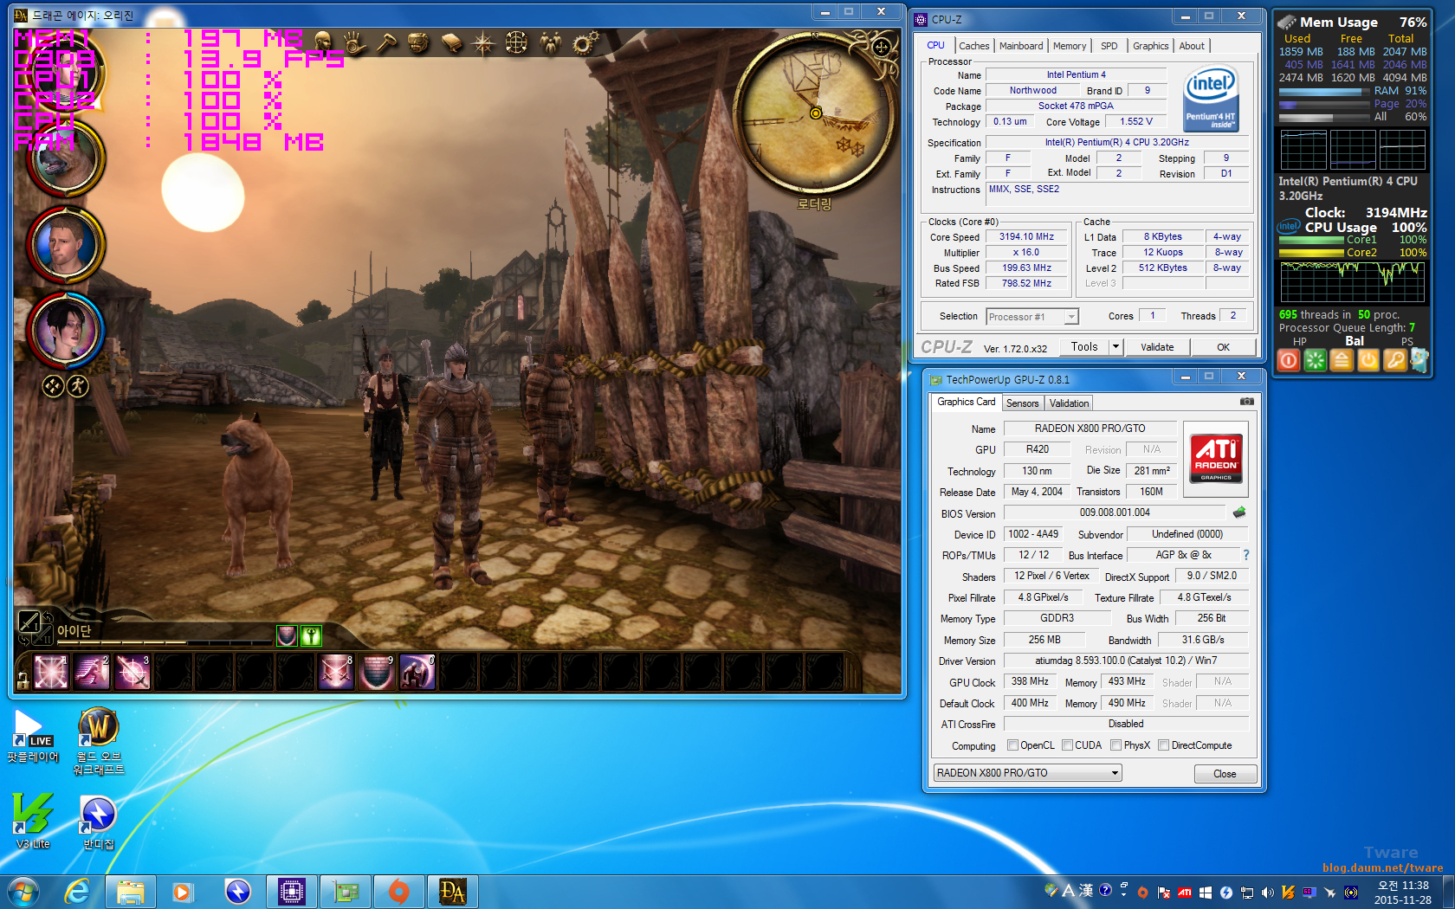Screen dimensions: 1455x909
Task: Click OK in CPU-Z
Action: (1223, 347)
